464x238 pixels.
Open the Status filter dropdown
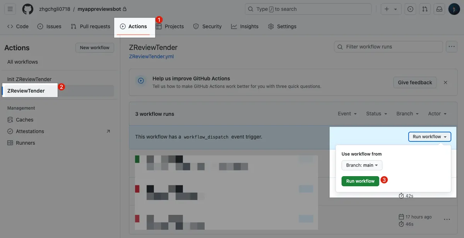point(376,114)
